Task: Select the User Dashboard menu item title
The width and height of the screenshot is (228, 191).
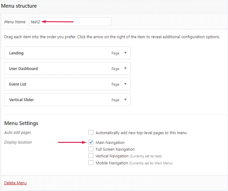Action: (x=23, y=69)
